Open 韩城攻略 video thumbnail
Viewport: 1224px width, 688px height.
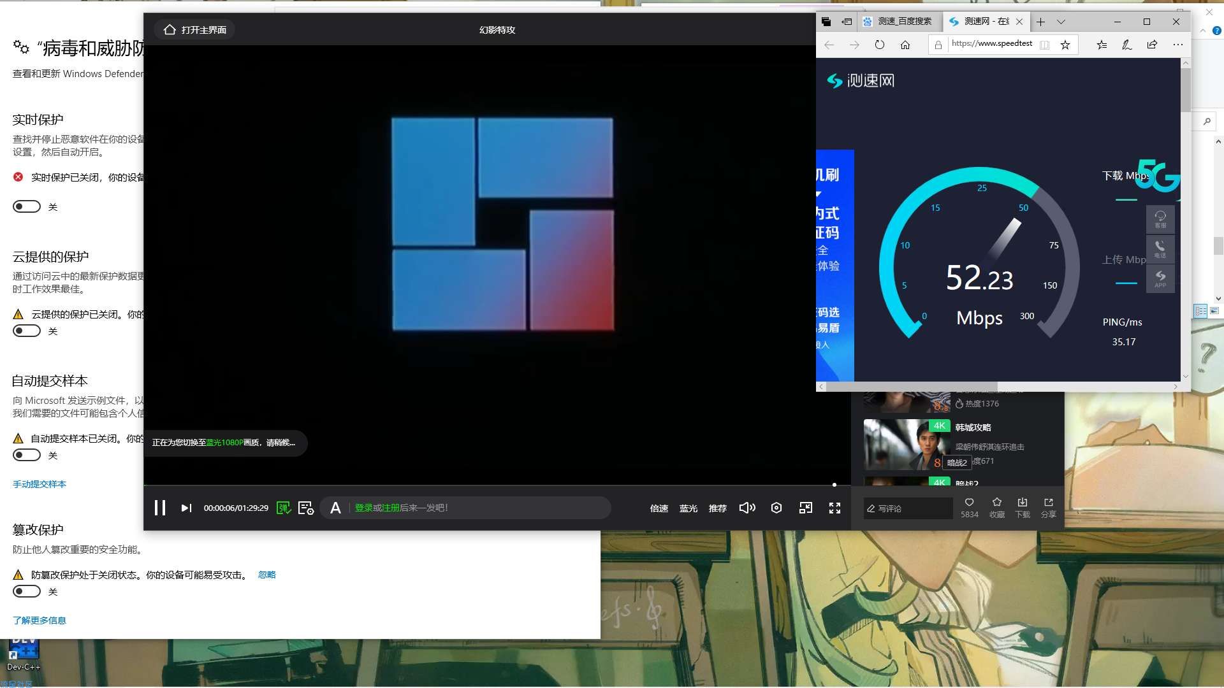pyautogui.click(x=907, y=445)
